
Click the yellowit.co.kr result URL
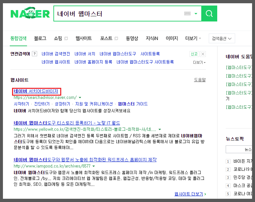[85, 129]
